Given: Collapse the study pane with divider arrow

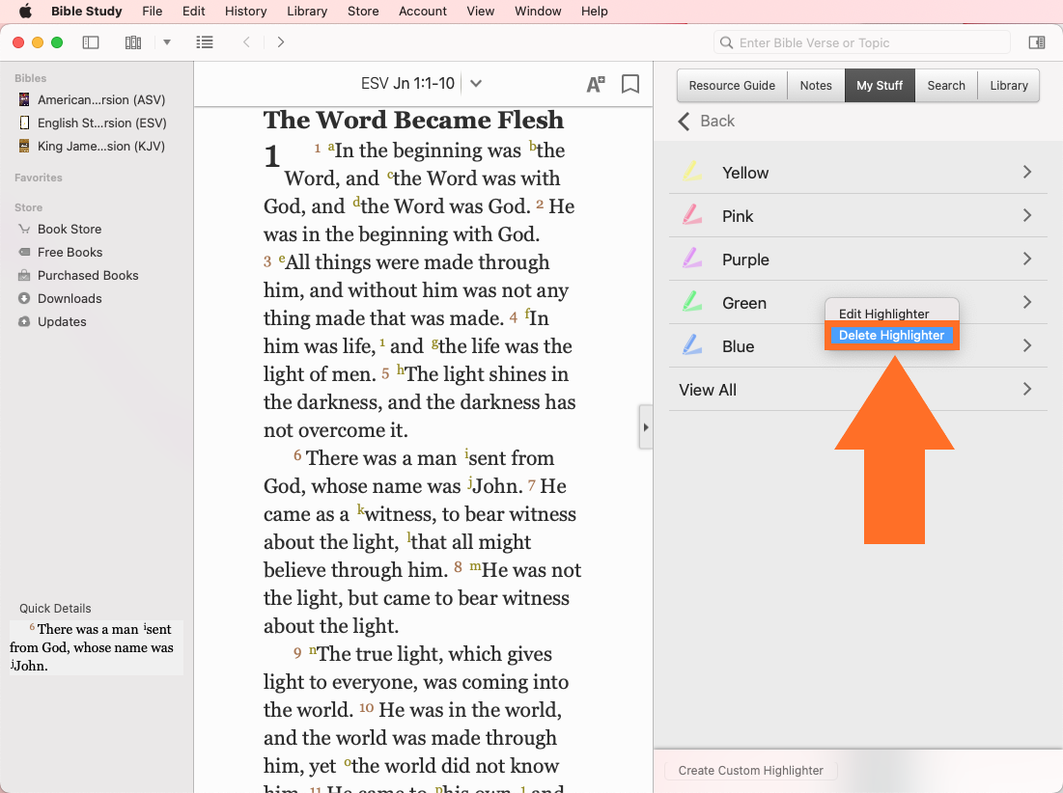Looking at the screenshot, I should 645,427.
